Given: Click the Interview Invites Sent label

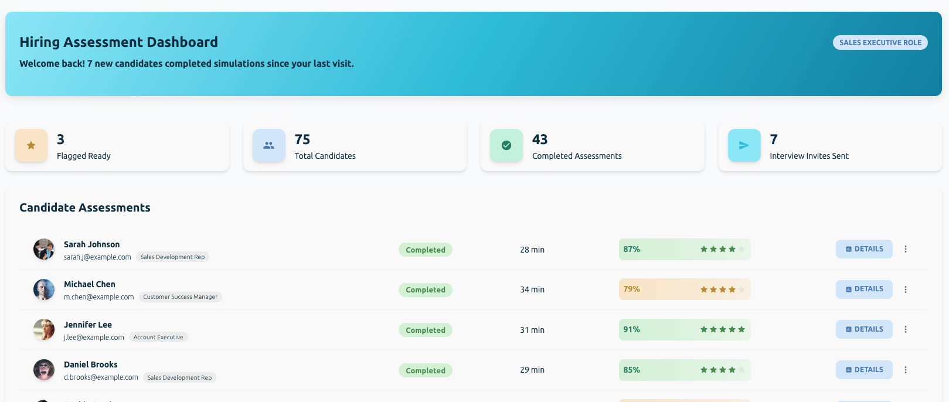Looking at the screenshot, I should click(809, 156).
